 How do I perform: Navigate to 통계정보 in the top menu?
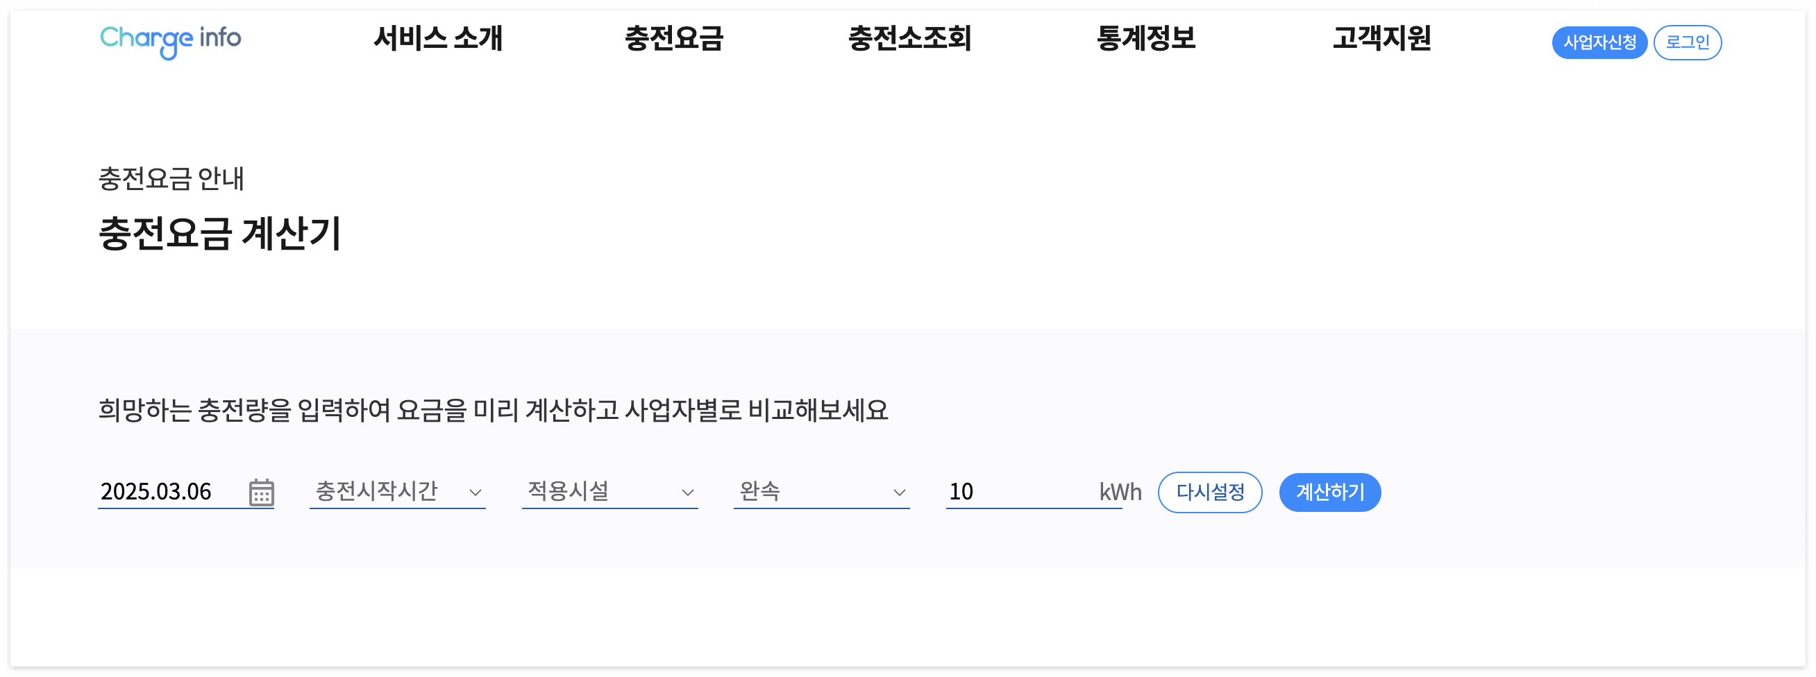click(1145, 40)
